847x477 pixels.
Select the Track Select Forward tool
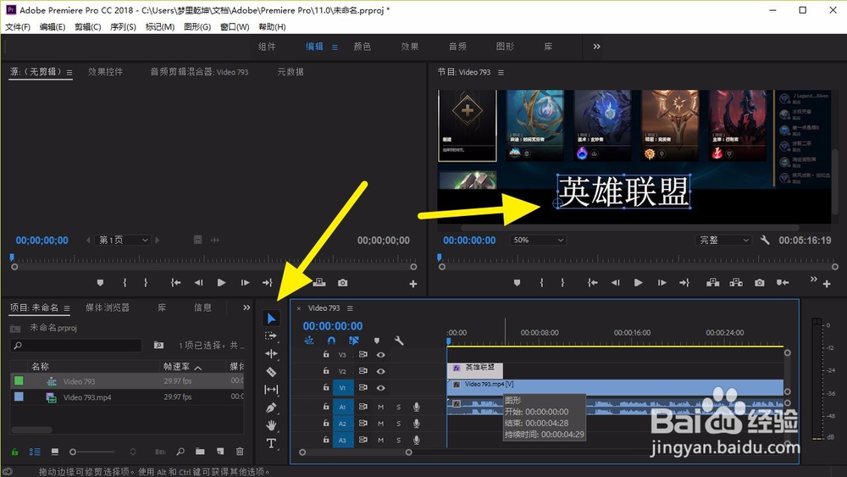click(x=271, y=336)
